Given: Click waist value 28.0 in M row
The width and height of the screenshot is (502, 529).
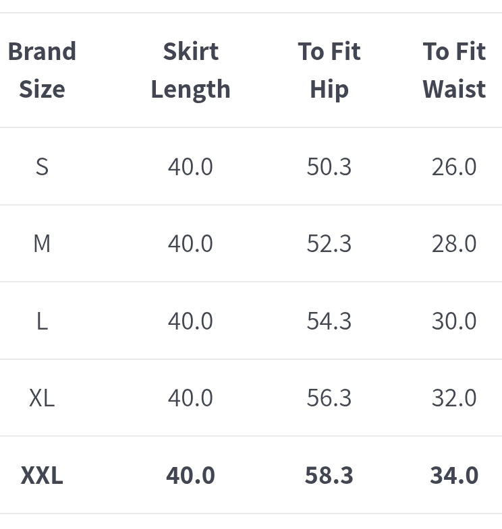Looking at the screenshot, I should point(454,243).
